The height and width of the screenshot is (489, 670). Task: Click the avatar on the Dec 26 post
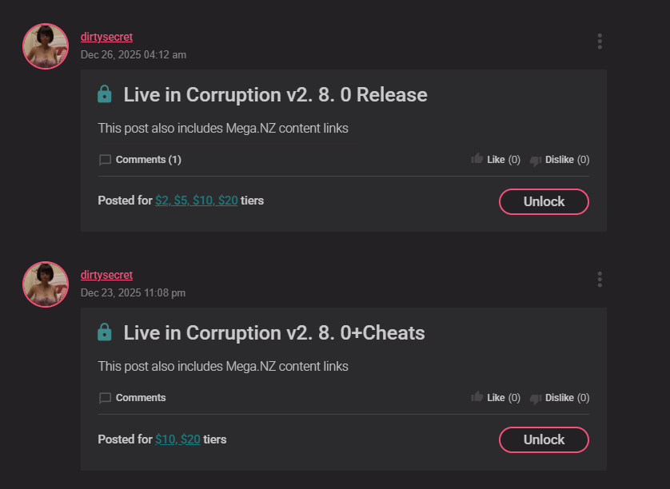46,46
